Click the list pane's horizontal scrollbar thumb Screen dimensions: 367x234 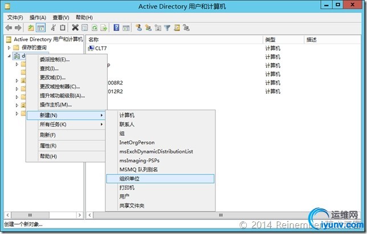(x=221, y=215)
